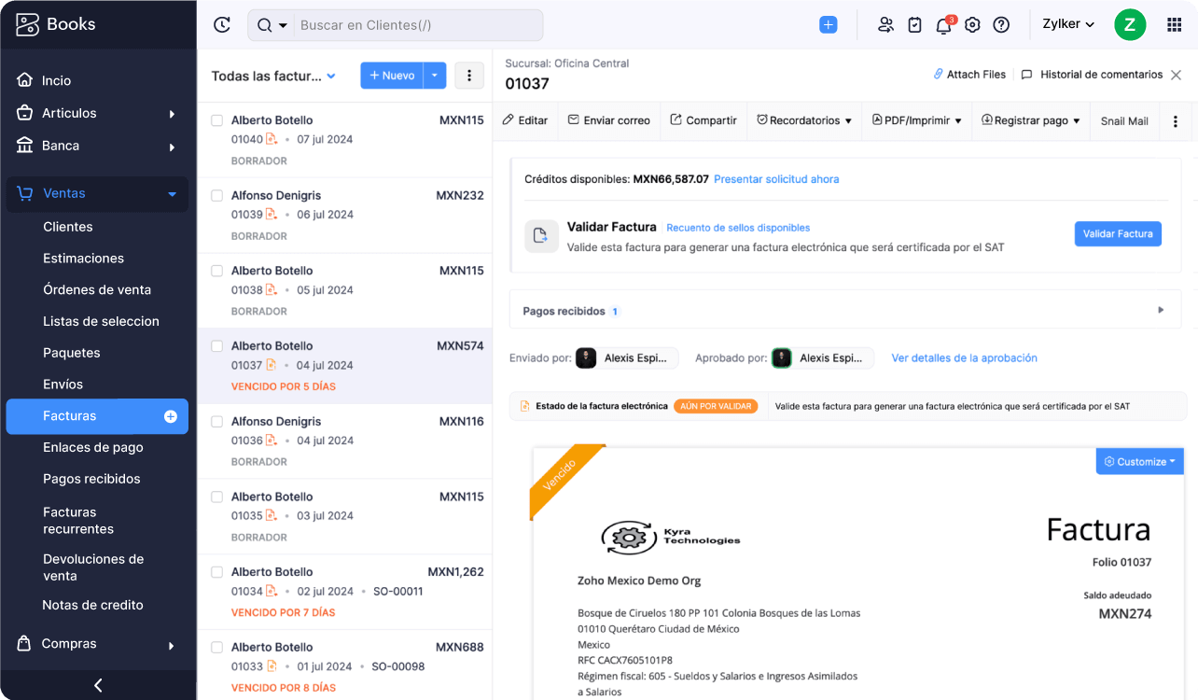Open the settings gear icon

coord(972,25)
